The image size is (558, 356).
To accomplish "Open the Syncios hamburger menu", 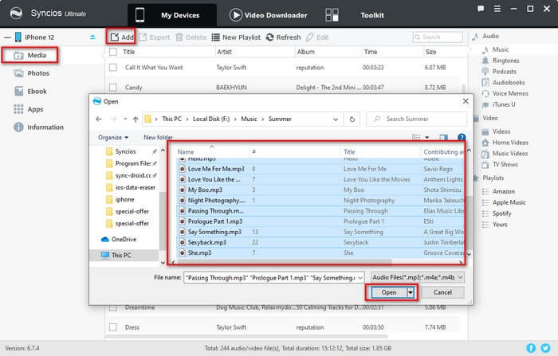I will pos(497,9).
